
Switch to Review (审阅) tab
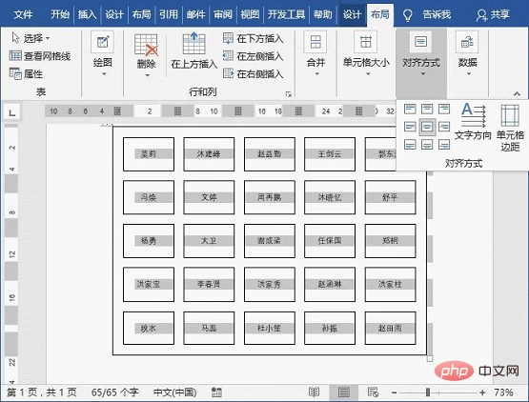[x=223, y=14]
